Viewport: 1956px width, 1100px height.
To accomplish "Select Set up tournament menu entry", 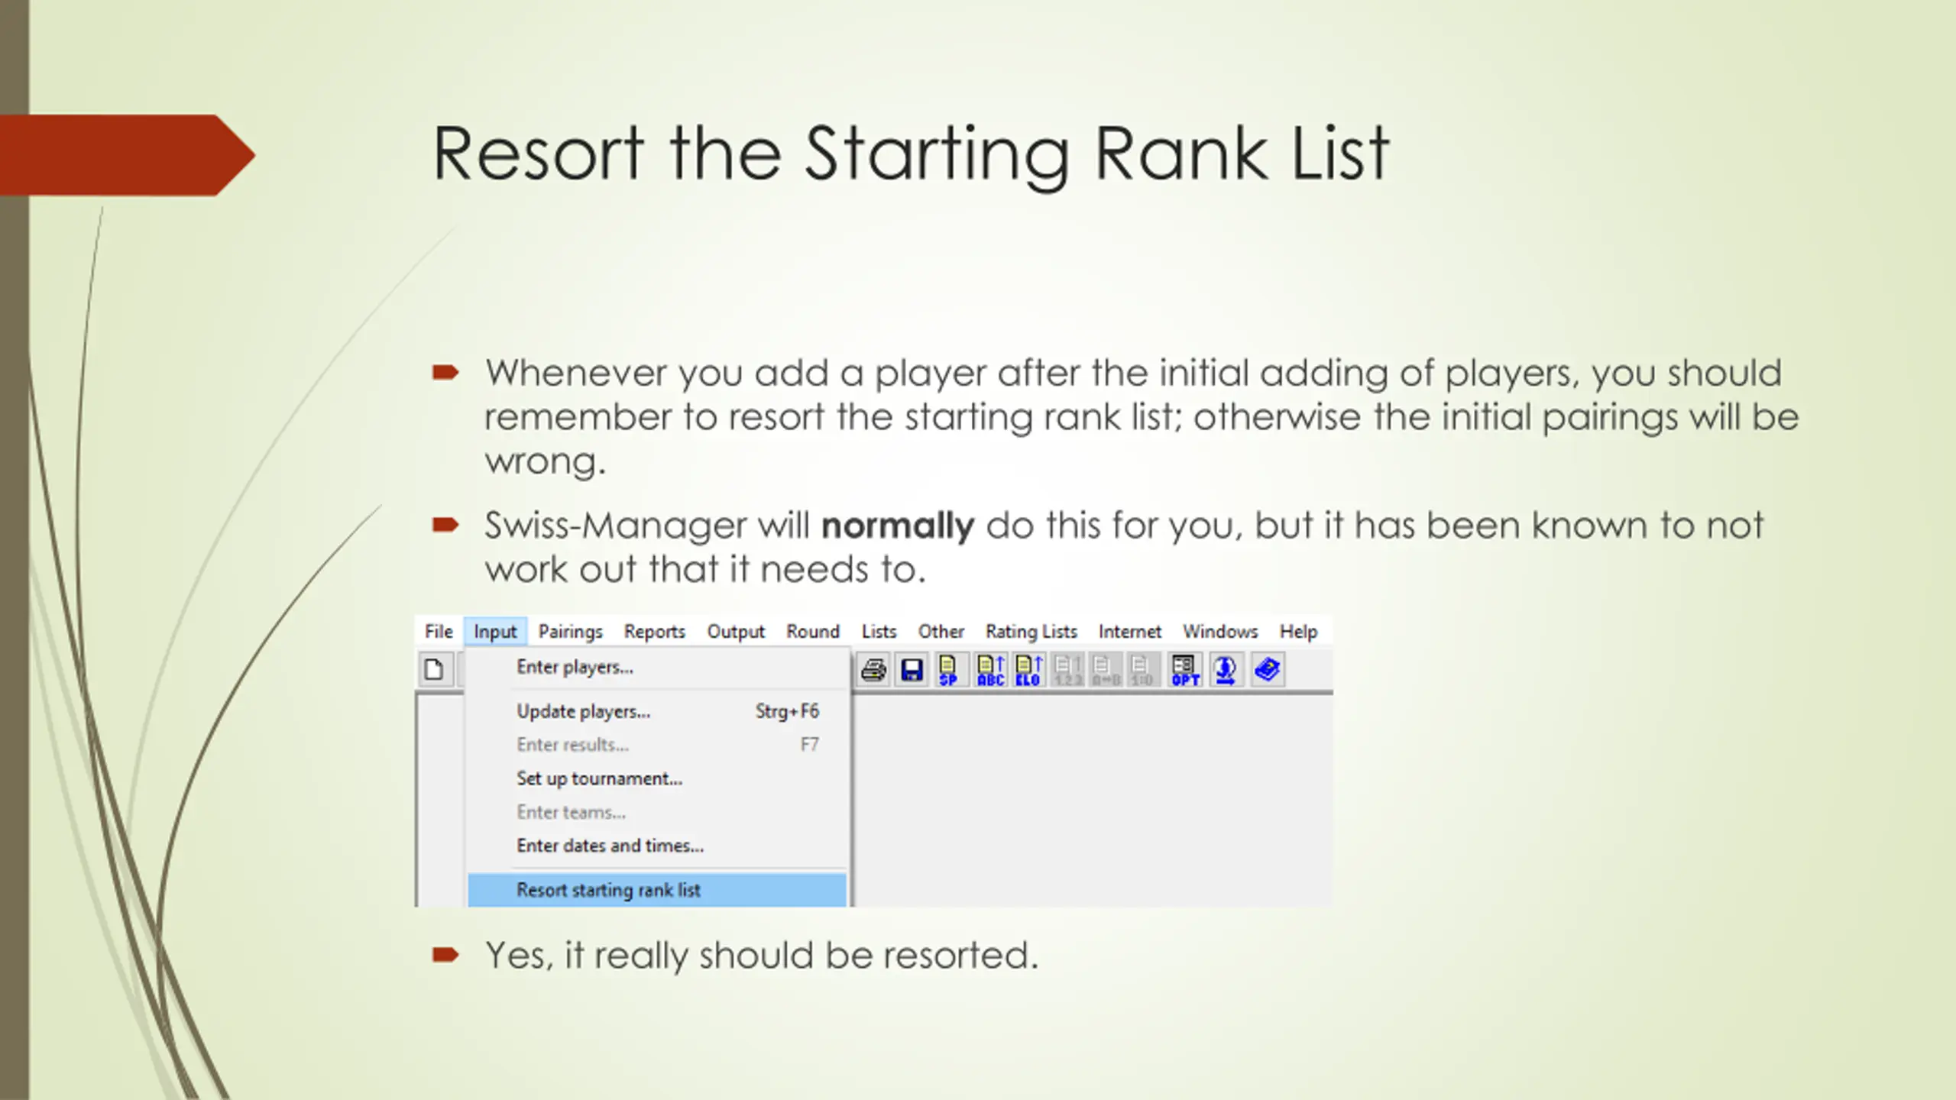I will (599, 778).
